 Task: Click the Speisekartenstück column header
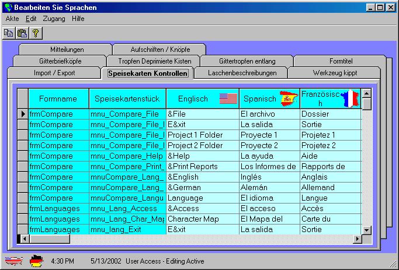click(127, 99)
